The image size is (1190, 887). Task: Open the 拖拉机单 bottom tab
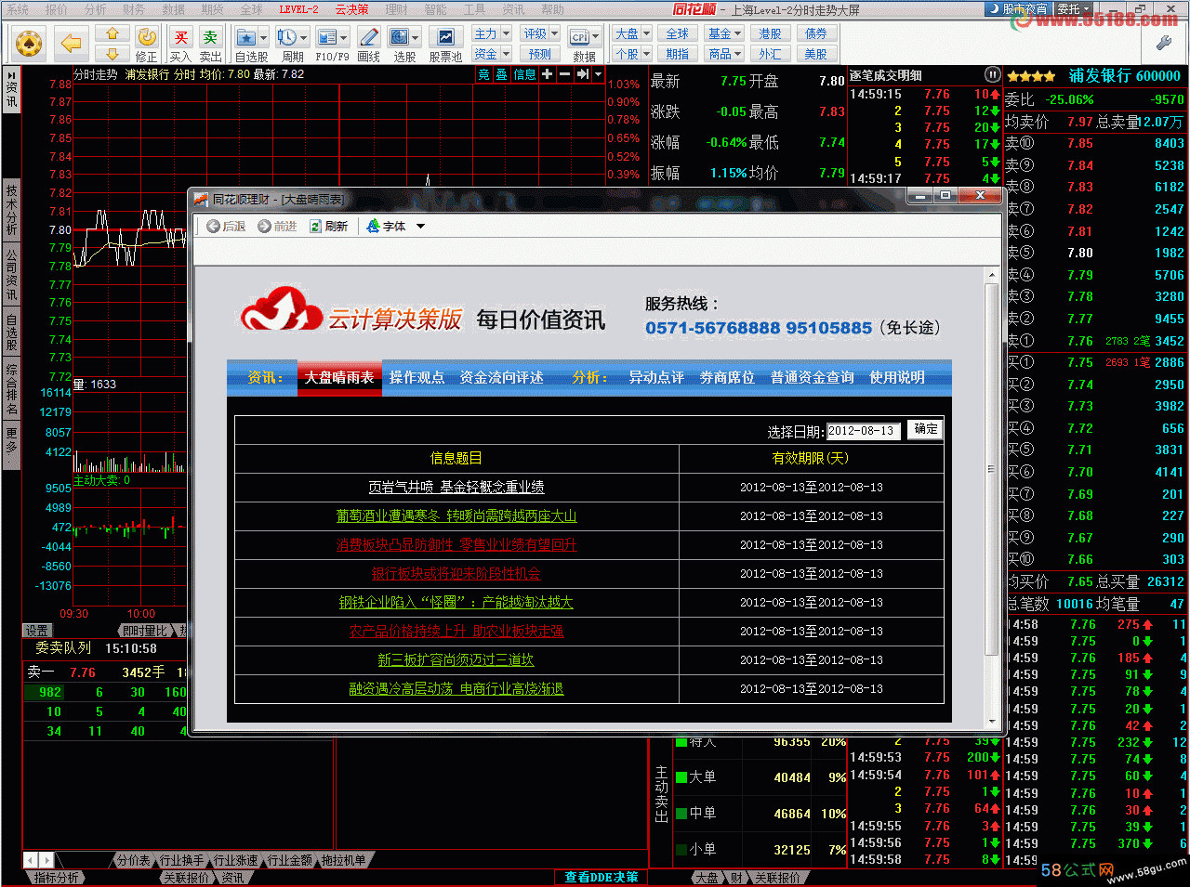343,860
